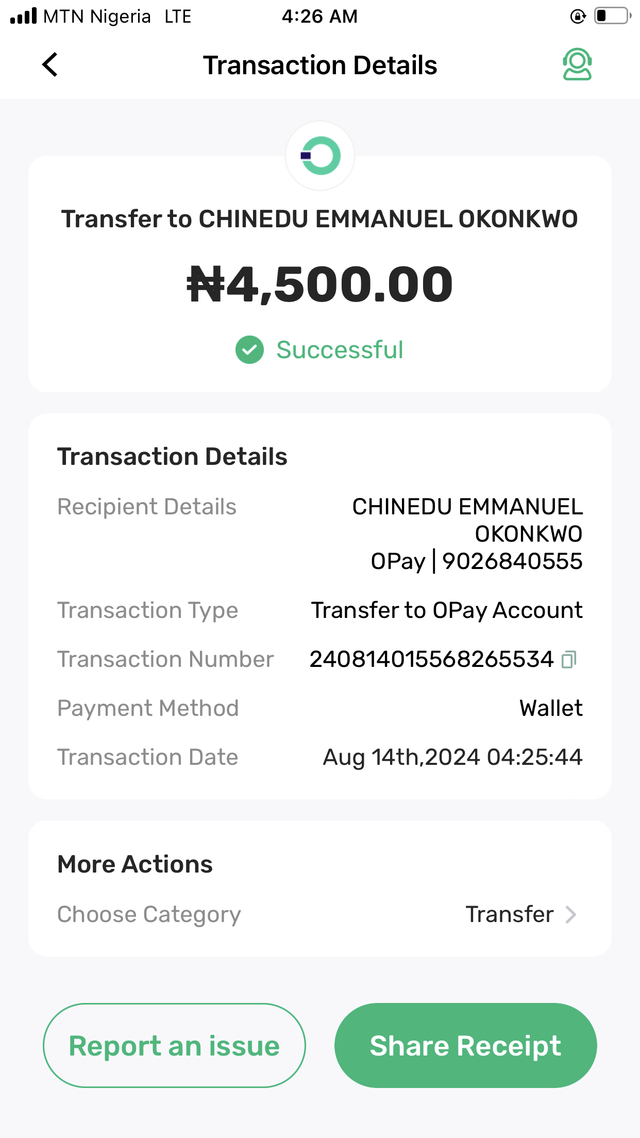Image resolution: width=640 pixels, height=1138 pixels.
Task: Tap the battery status icon
Action: (x=613, y=16)
